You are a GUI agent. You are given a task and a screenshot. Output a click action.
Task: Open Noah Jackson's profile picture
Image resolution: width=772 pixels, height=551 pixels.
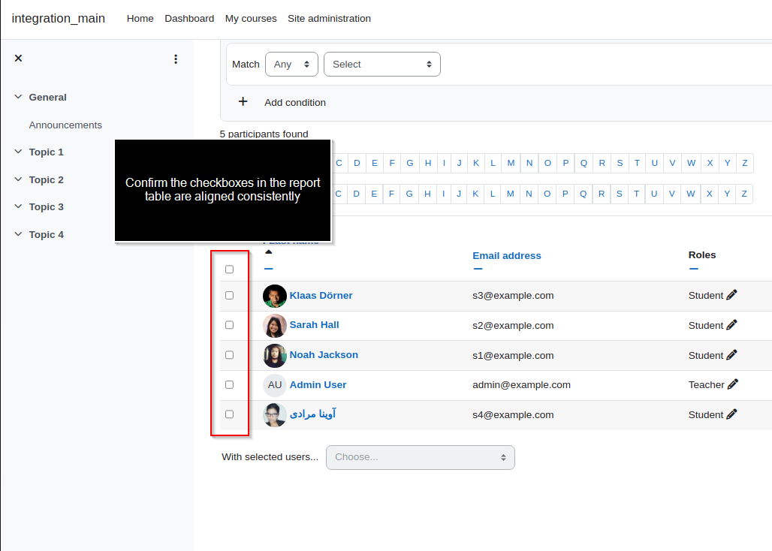(x=275, y=356)
